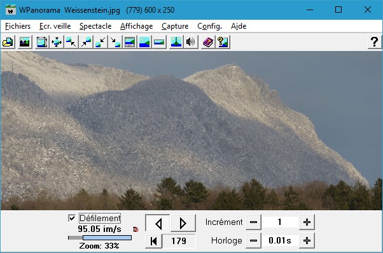Click the Zoom: 33% label

coord(99,245)
